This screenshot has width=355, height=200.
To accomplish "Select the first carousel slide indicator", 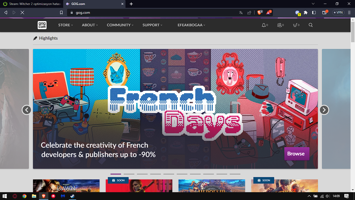I will (116, 174).
